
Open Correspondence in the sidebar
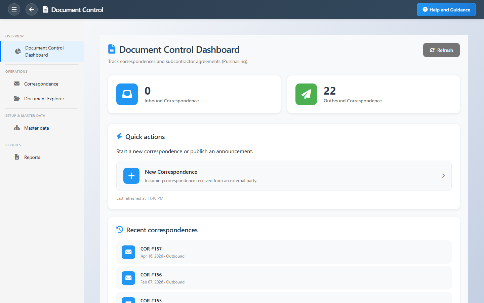(42, 84)
